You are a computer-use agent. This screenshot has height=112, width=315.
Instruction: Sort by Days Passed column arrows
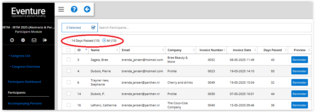point(286,50)
